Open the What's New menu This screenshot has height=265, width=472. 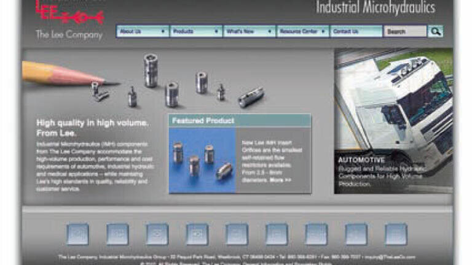[x=250, y=31]
